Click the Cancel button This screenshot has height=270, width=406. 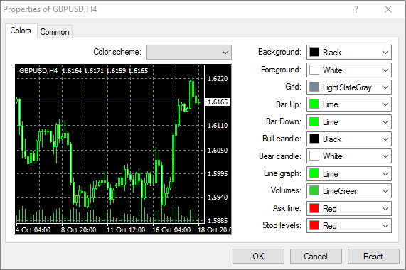point(316,256)
